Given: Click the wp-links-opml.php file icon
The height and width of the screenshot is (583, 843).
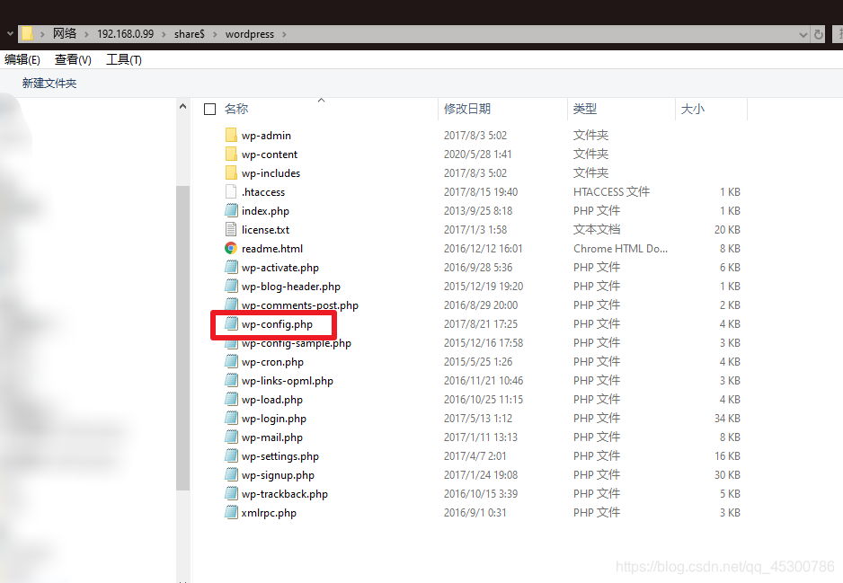Looking at the screenshot, I should click(231, 380).
